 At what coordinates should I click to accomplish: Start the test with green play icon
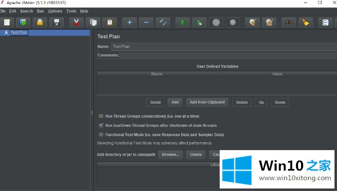pos(182,22)
